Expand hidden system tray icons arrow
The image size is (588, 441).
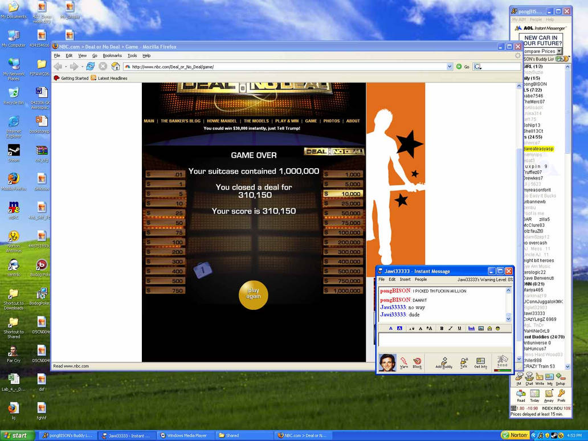coord(534,435)
